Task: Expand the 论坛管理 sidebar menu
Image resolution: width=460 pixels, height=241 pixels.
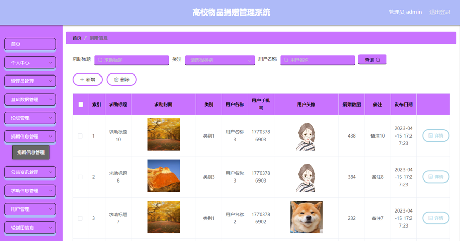Action: pos(30,118)
